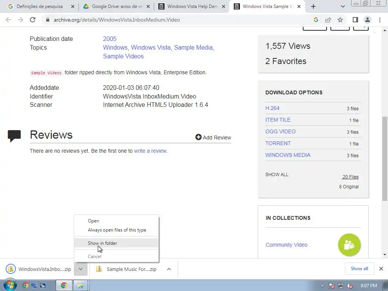Open the Windows topic link
The height and width of the screenshot is (291, 388).
tap(115, 47)
